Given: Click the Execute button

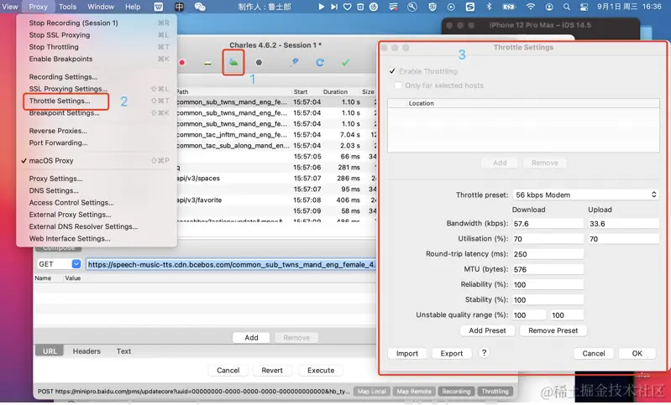Looking at the screenshot, I should click(321, 371).
